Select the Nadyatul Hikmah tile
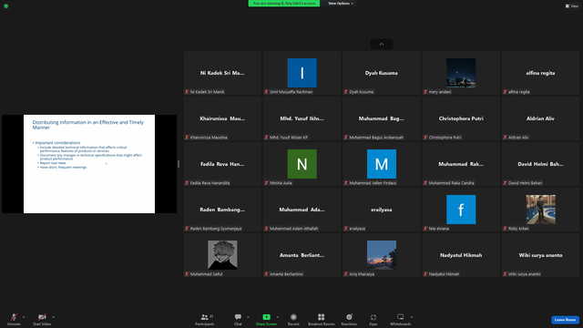Screen dimensions: 583x328 (x=461, y=255)
